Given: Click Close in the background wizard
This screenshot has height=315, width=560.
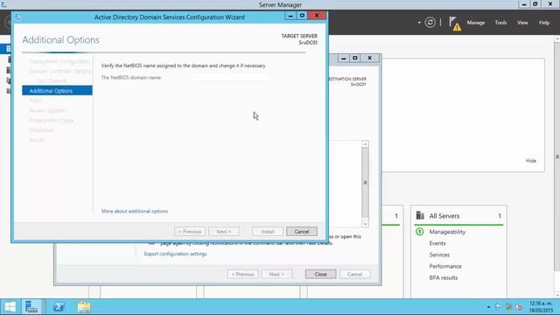Looking at the screenshot, I should point(321,274).
